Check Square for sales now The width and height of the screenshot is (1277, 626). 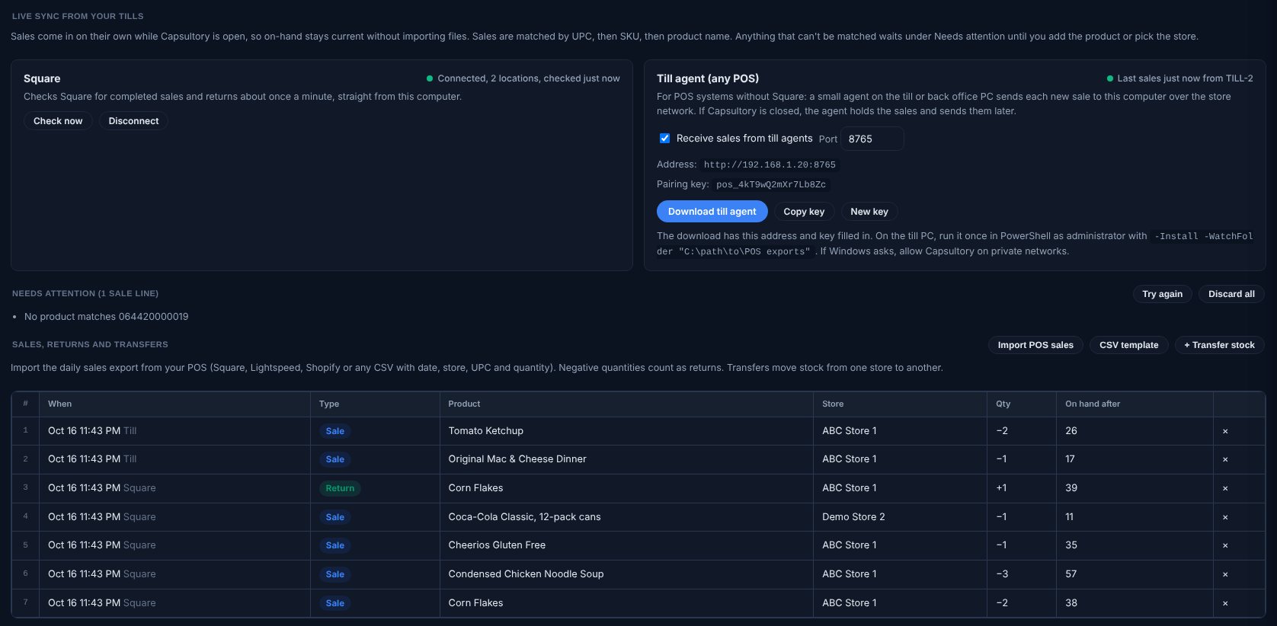[58, 121]
